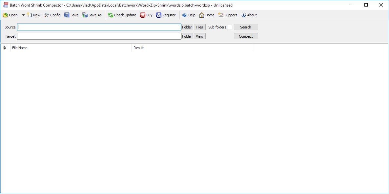Viewport: 389px width, 194px height.
Task: Focus the Target path input field
Action: coord(99,36)
